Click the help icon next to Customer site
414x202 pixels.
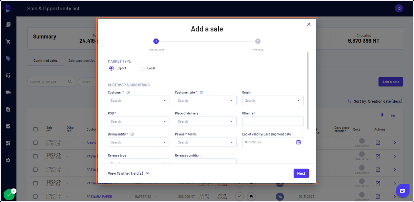point(201,92)
